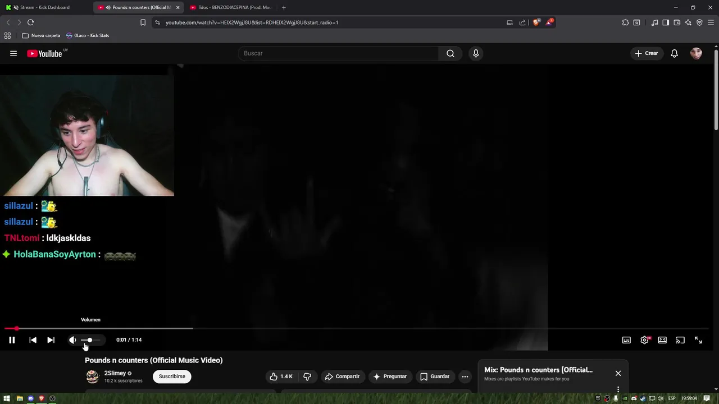Open the Nueva carpeta bookmark folder
This screenshot has width=719, height=404.
click(41, 35)
